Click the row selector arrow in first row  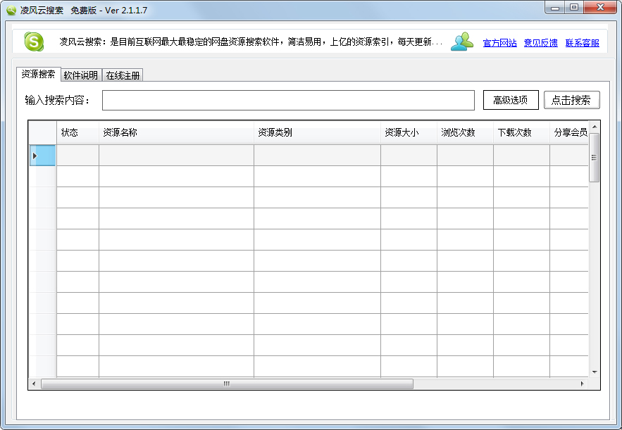(35, 156)
